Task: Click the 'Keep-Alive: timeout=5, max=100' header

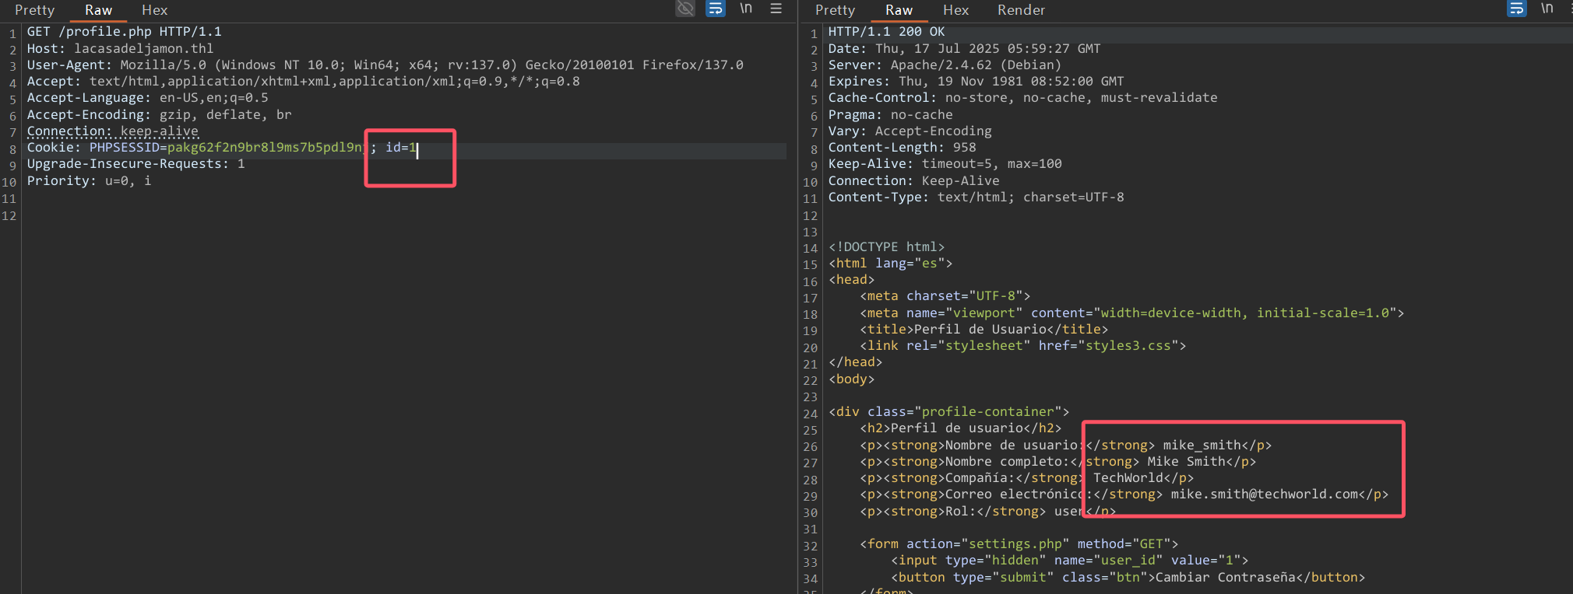Action: [945, 164]
